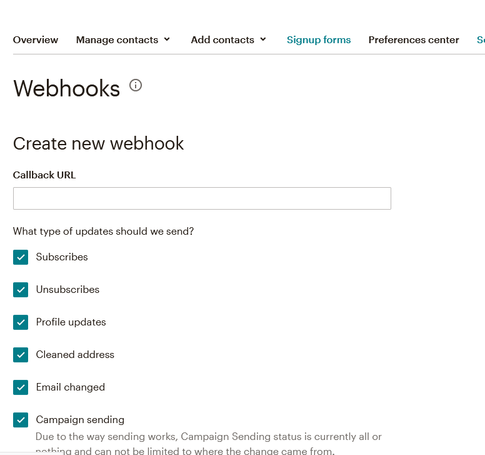Image resolution: width=485 pixels, height=455 pixels.
Task: Open the Manage contacts menu label
Action: click(117, 40)
